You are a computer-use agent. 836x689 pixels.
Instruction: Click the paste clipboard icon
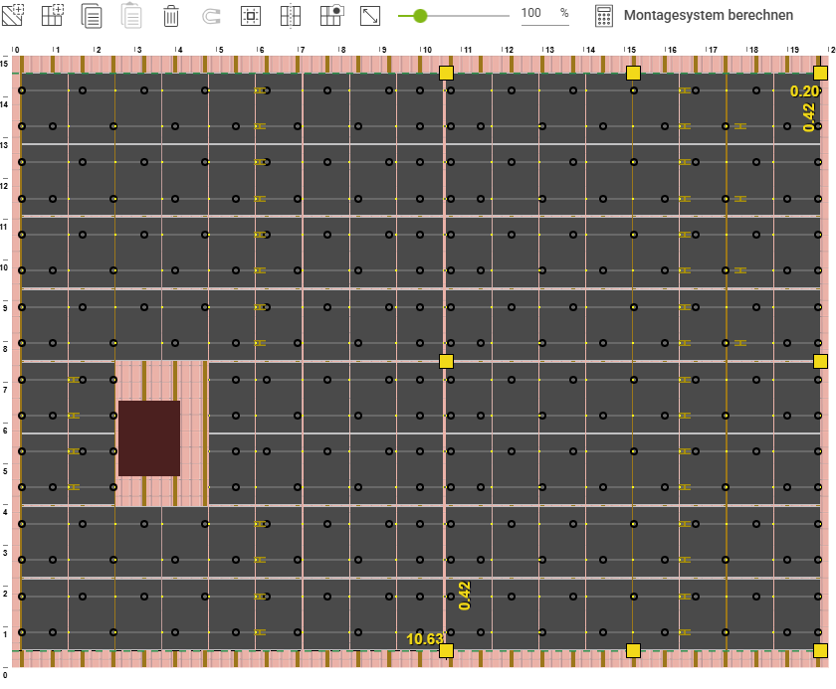[131, 16]
